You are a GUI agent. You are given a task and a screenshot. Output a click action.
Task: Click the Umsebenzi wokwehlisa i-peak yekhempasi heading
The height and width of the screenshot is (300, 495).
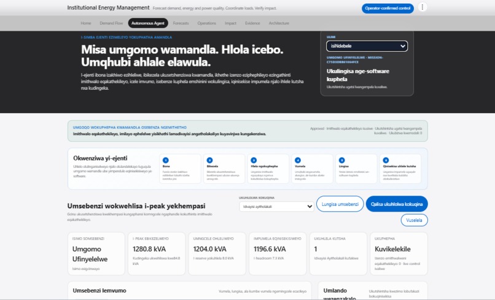click(x=136, y=206)
